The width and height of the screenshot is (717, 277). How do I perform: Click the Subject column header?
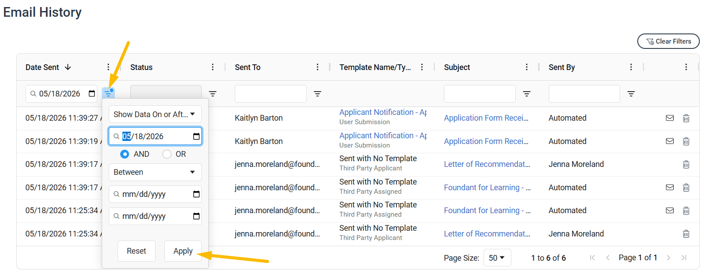click(457, 67)
